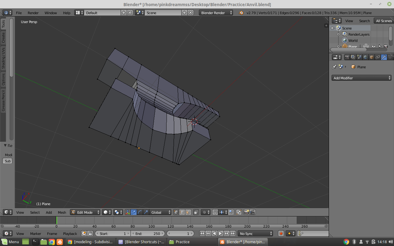Open the Add Modifier dropdown

click(x=361, y=78)
